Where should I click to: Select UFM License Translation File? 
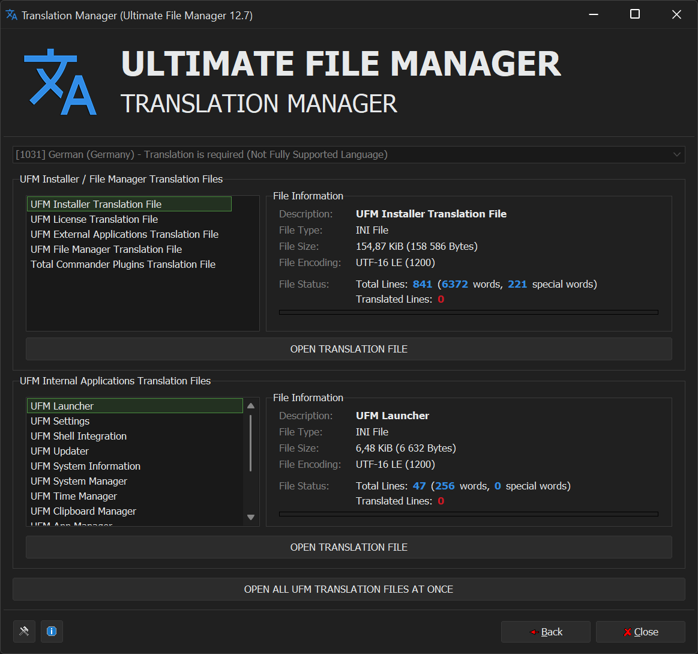(94, 219)
